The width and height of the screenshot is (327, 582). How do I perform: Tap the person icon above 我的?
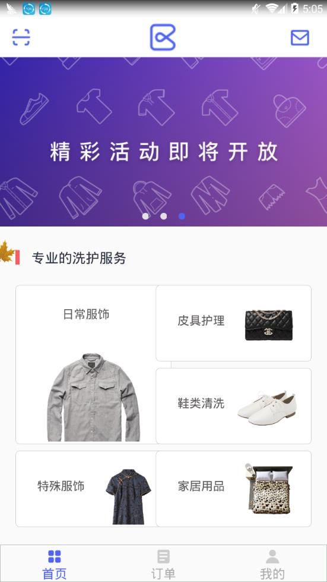(x=272, y=556)
